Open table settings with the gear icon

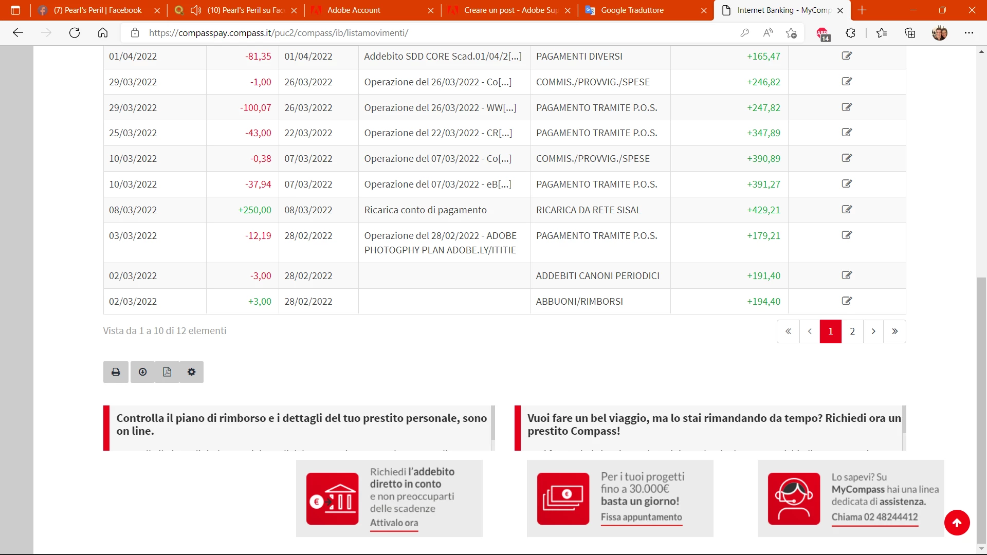(191, 372)
